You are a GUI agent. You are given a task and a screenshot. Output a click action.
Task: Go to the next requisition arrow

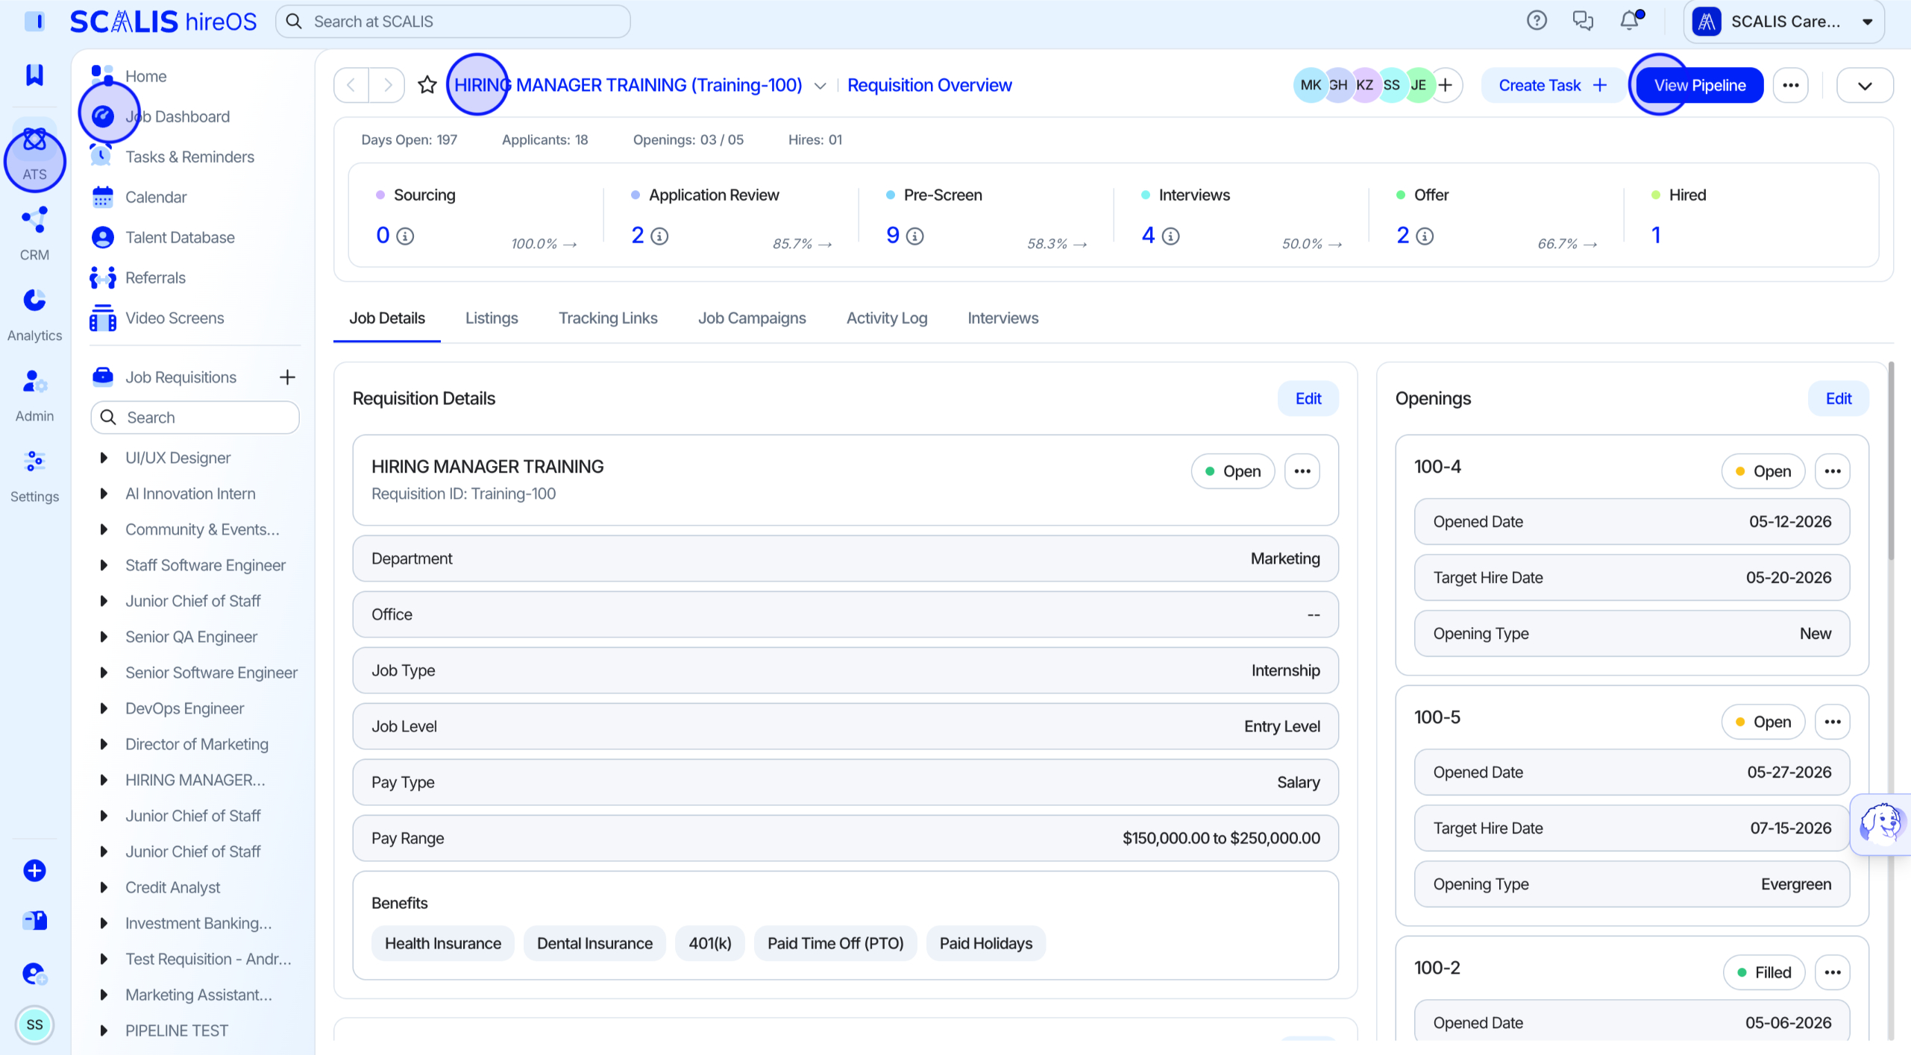(x=387, y=85)
